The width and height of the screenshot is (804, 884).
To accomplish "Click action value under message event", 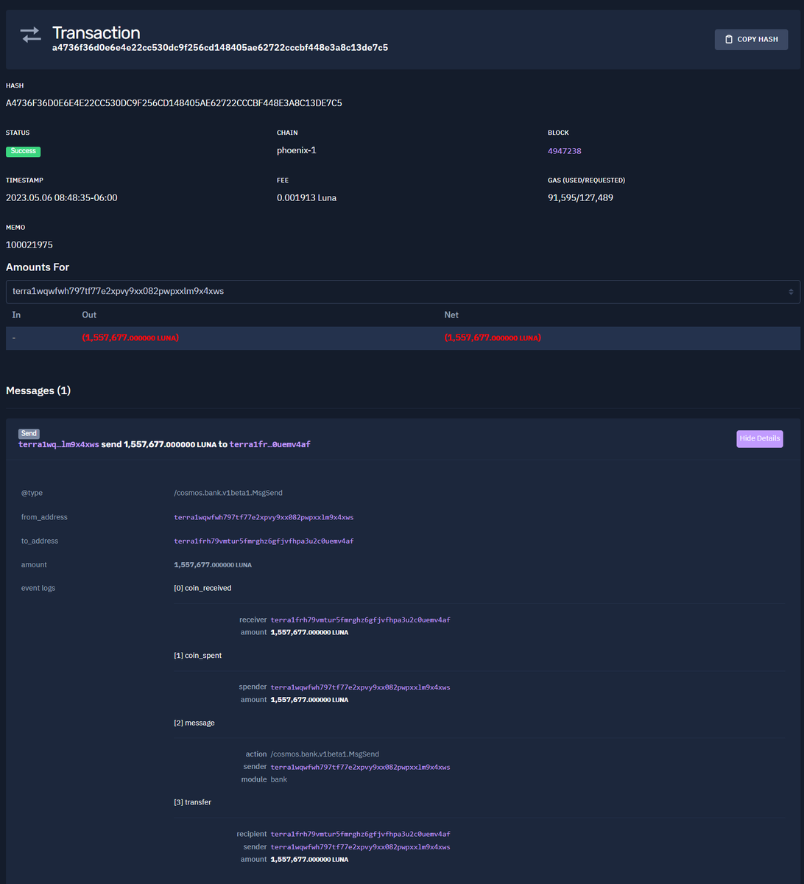I will tap(325, 754).
